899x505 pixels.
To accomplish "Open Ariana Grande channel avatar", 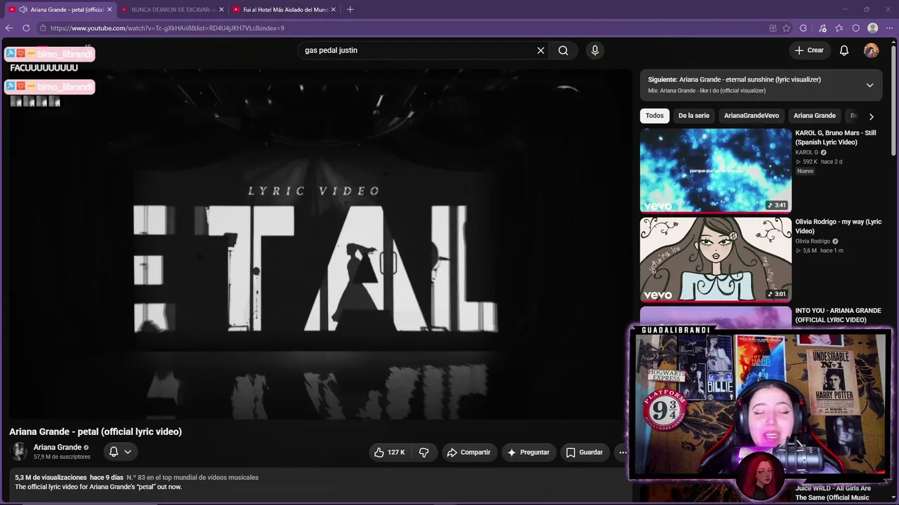I will pyautogui.click(x=19, y=451).
